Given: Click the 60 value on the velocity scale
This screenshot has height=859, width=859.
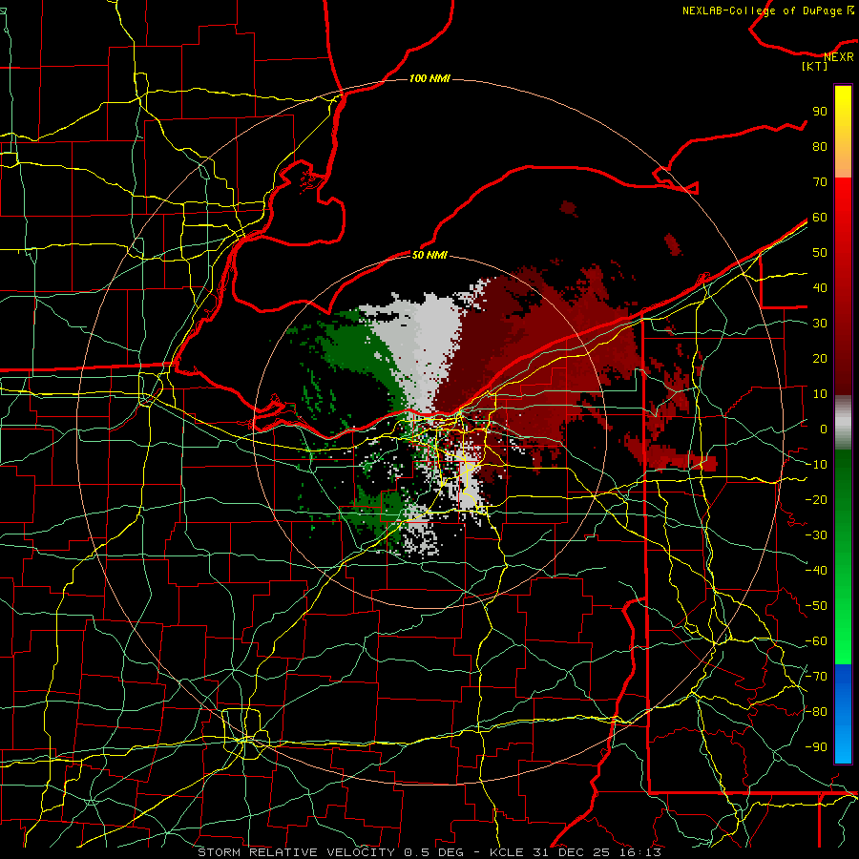Looking at the screenshot, I should click(x=820, y=218).
